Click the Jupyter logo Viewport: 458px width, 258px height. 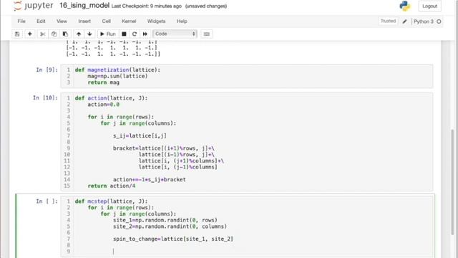34,6
